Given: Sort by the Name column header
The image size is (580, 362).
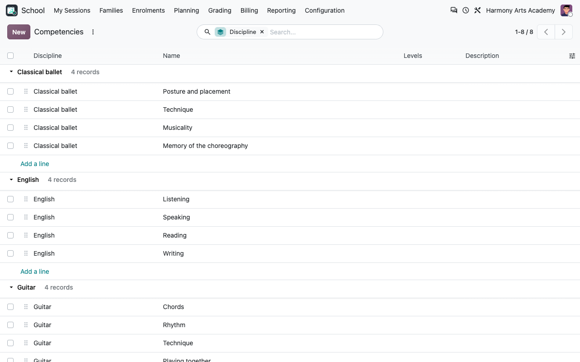Looking at the screenshot, I should pos(171,56).
